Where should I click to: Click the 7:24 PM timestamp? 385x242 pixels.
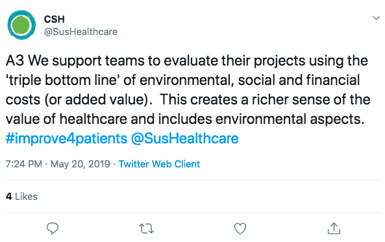24,164
